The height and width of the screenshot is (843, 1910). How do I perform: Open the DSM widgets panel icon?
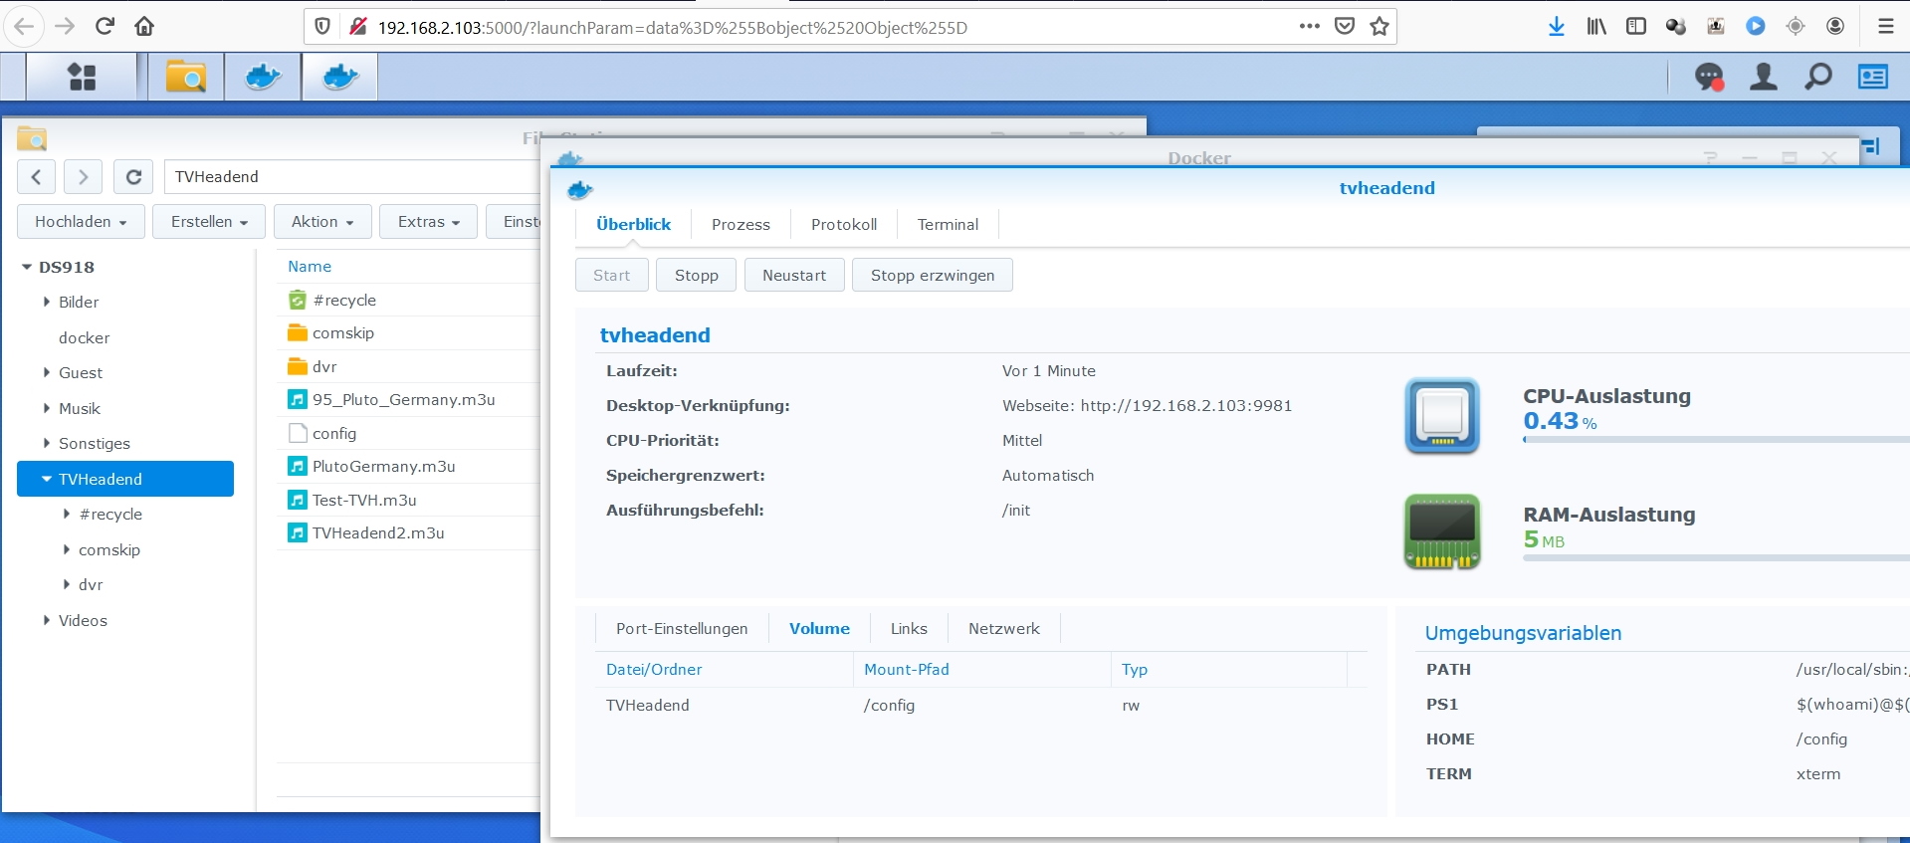point(1873,77)
